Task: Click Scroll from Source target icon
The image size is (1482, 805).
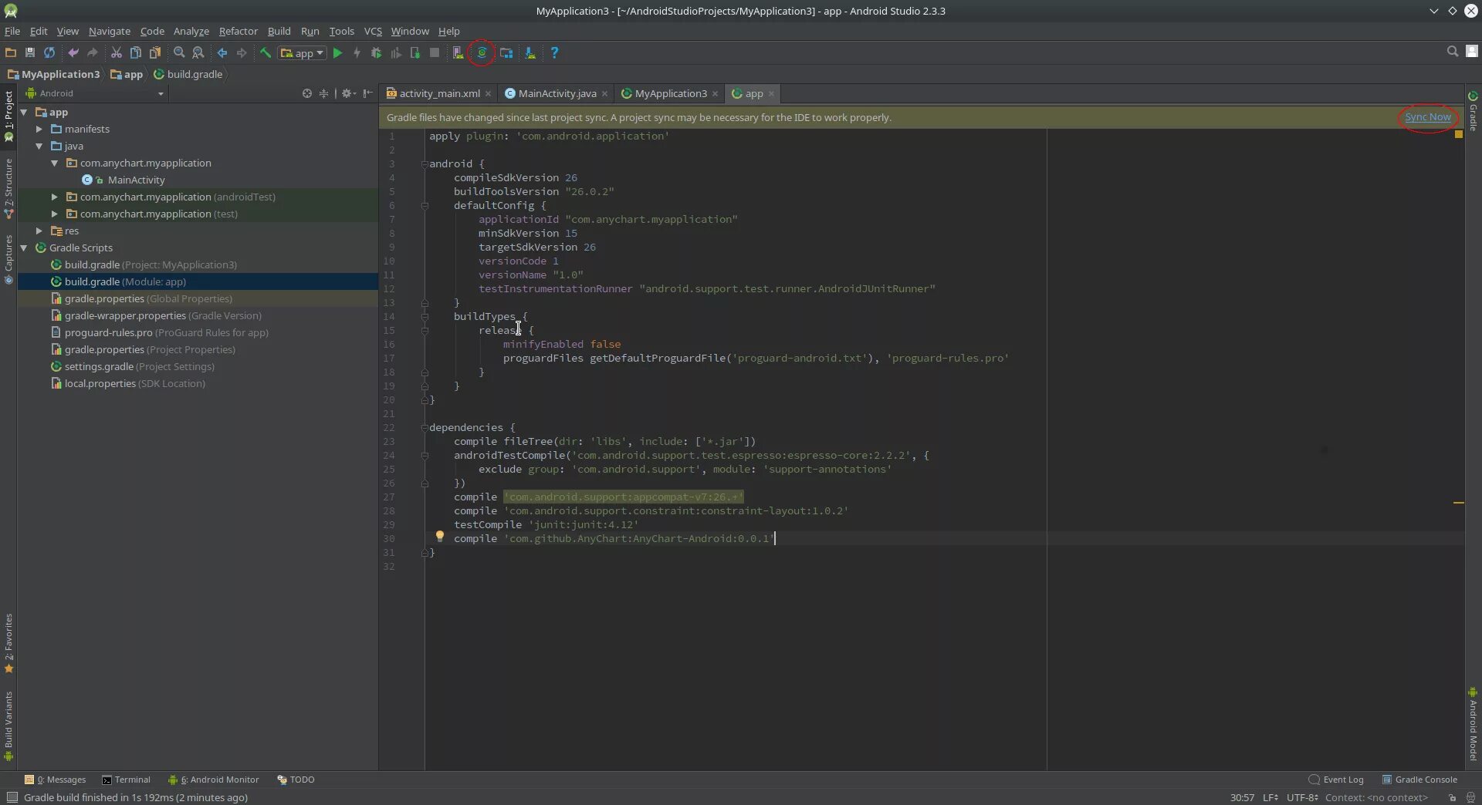Action: 307,93
